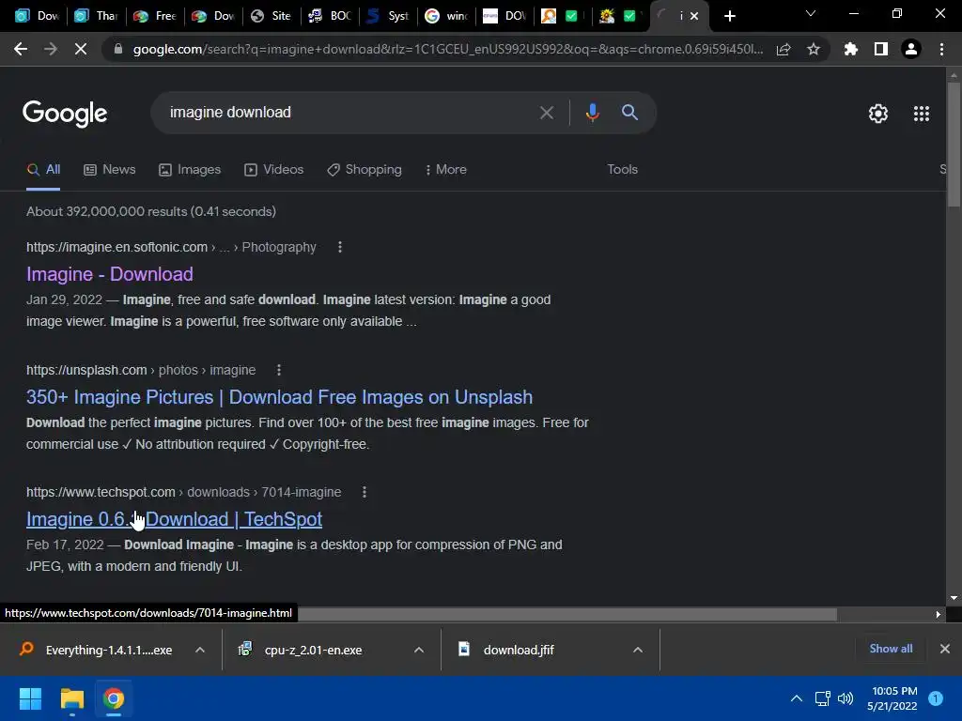Image resolution: width=962 pixels, height=721 pixels.
Task: Start voice search with microphone icon
Action: tap(592, 113)
